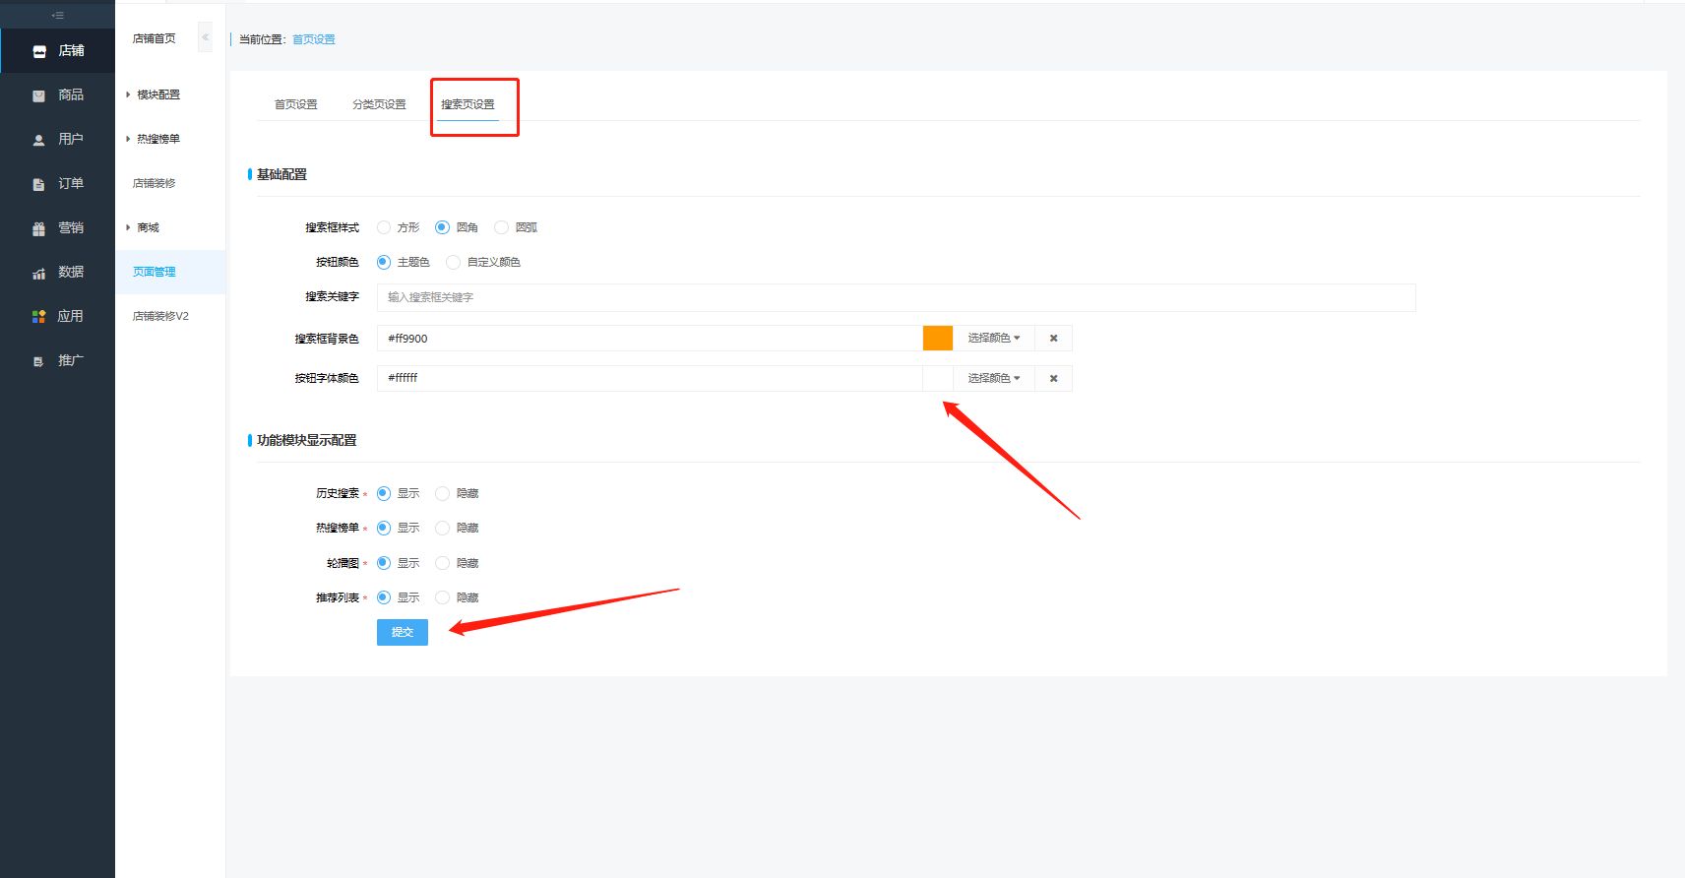This screenshot has height=878, width=1685.
Task: Open 推广 via its promotion icon
Action: (x=39, y=361)
